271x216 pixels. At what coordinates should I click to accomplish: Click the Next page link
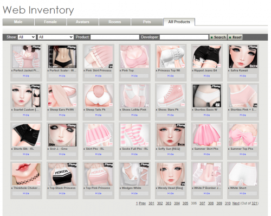point(236,204)
